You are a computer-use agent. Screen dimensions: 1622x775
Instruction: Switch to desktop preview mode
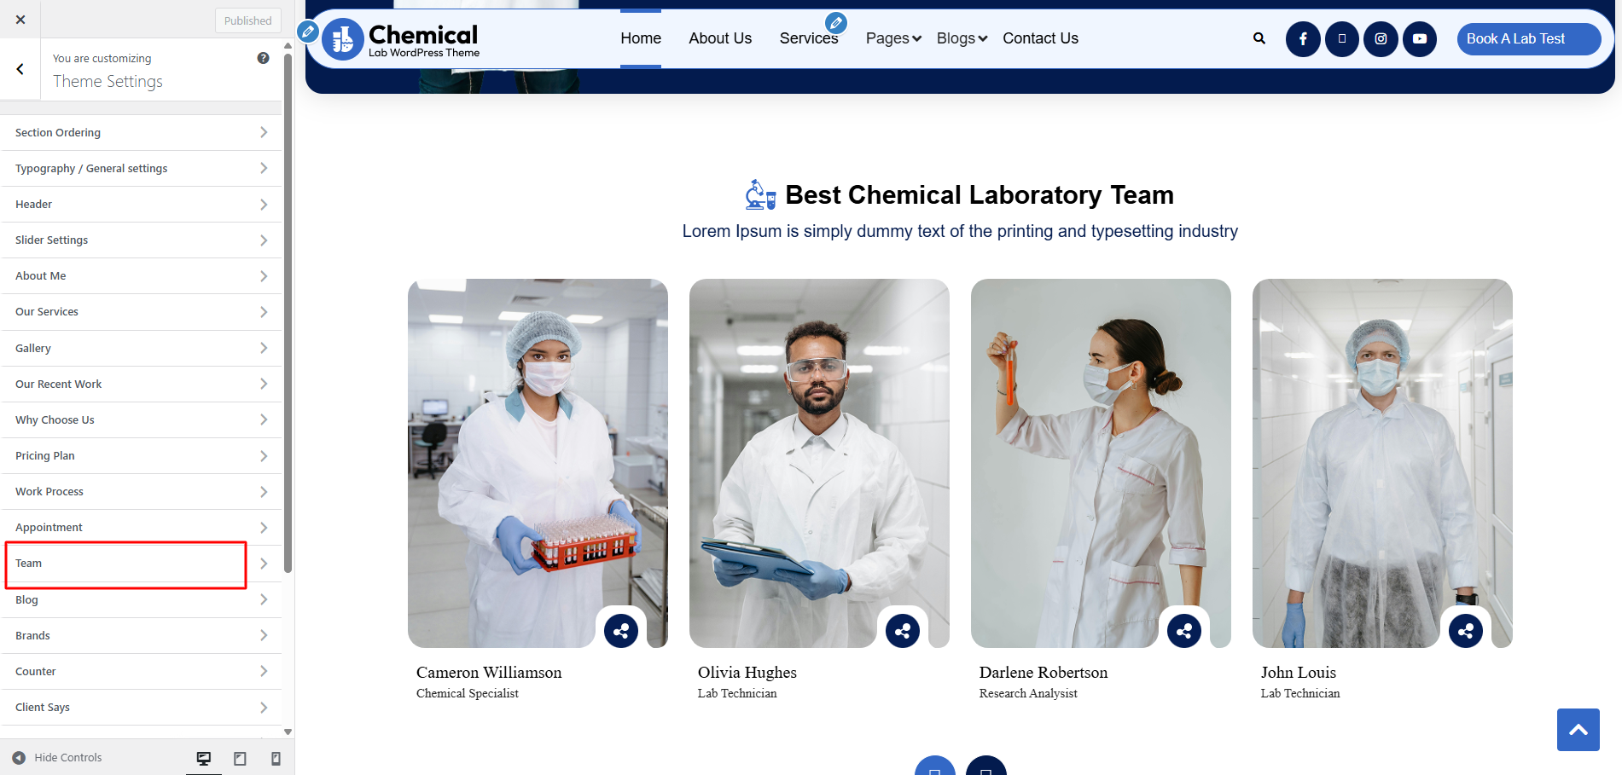pos(204,758)
